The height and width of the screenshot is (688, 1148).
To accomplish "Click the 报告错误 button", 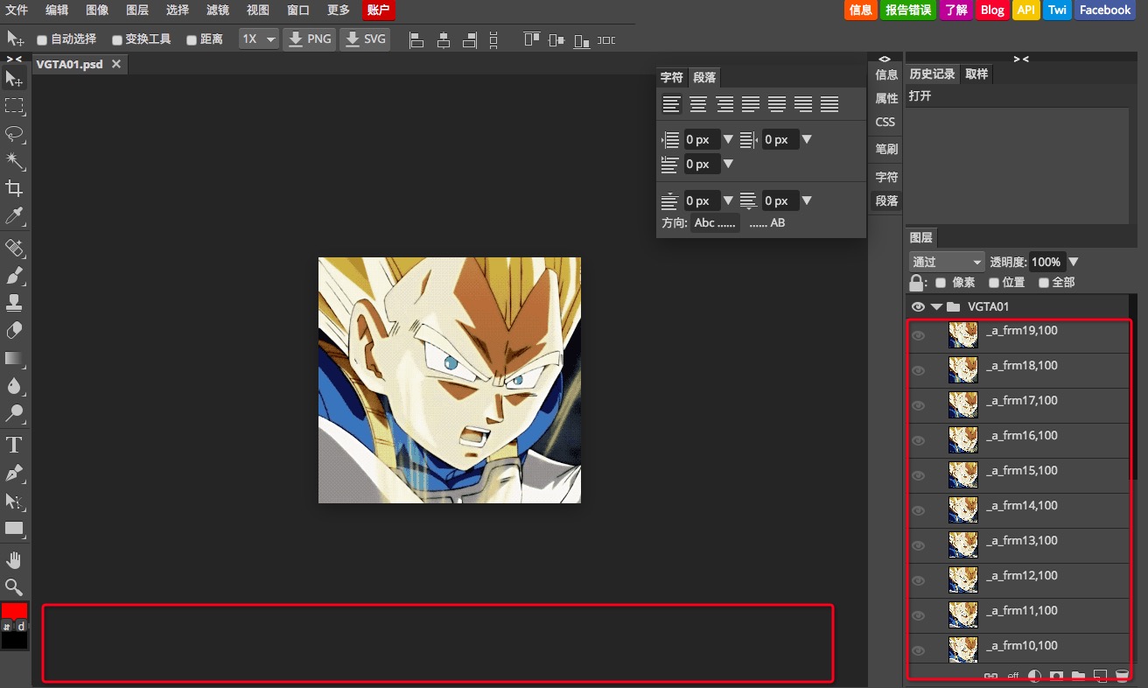I will pyautogui.click(x=907, y=11).
